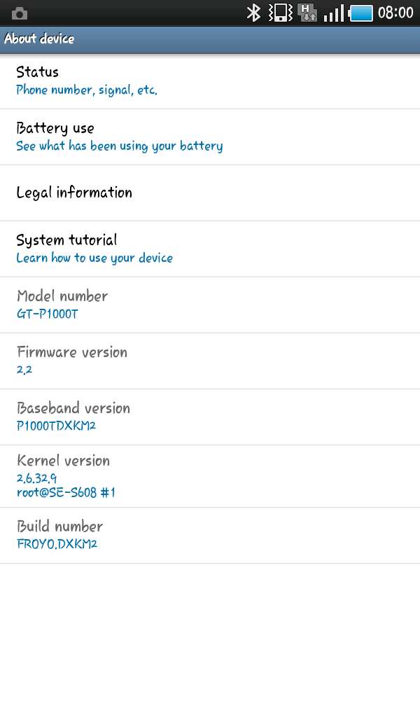Viewport: 420px width, 717px height.
Task: Tap the 08:00 clock
Action: pyautogui.click(x=395, y=13)
